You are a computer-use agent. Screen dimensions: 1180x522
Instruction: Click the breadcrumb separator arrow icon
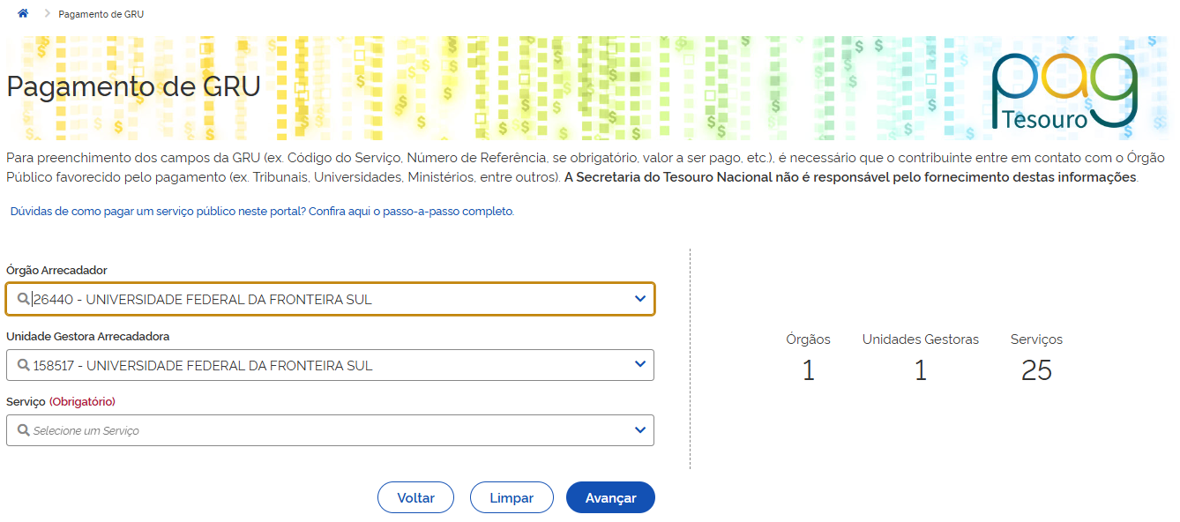coord(48,14)
